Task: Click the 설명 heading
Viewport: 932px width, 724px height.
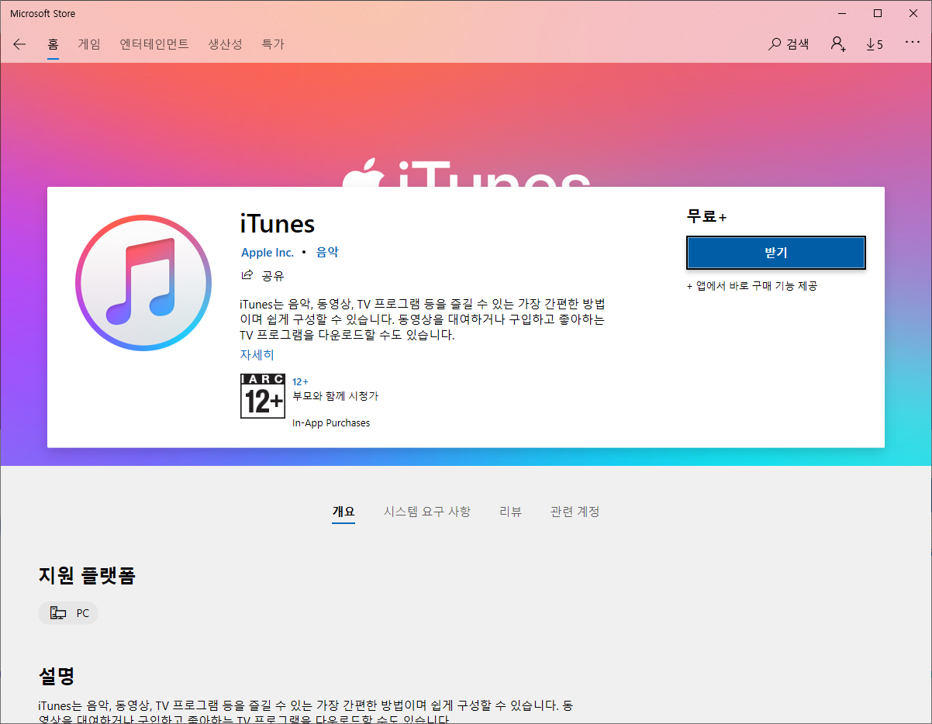Action: [x=57, y=676]
